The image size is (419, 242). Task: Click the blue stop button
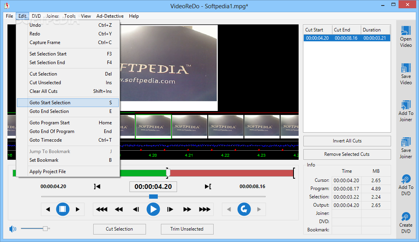coord(63,209)
